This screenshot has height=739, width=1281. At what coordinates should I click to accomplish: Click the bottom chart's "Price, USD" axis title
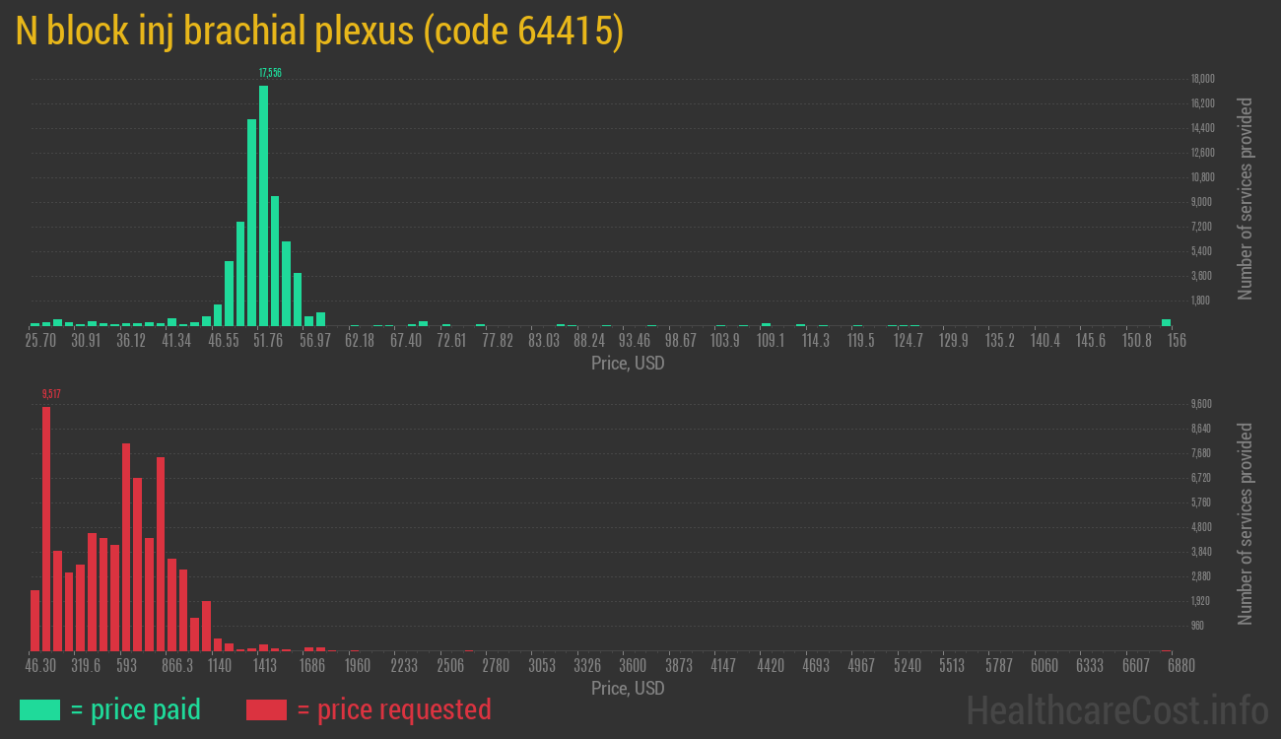click(x=628, y=688)
